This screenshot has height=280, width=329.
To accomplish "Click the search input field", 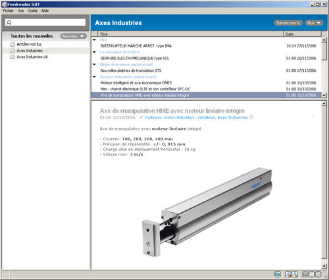I will 45,22.
